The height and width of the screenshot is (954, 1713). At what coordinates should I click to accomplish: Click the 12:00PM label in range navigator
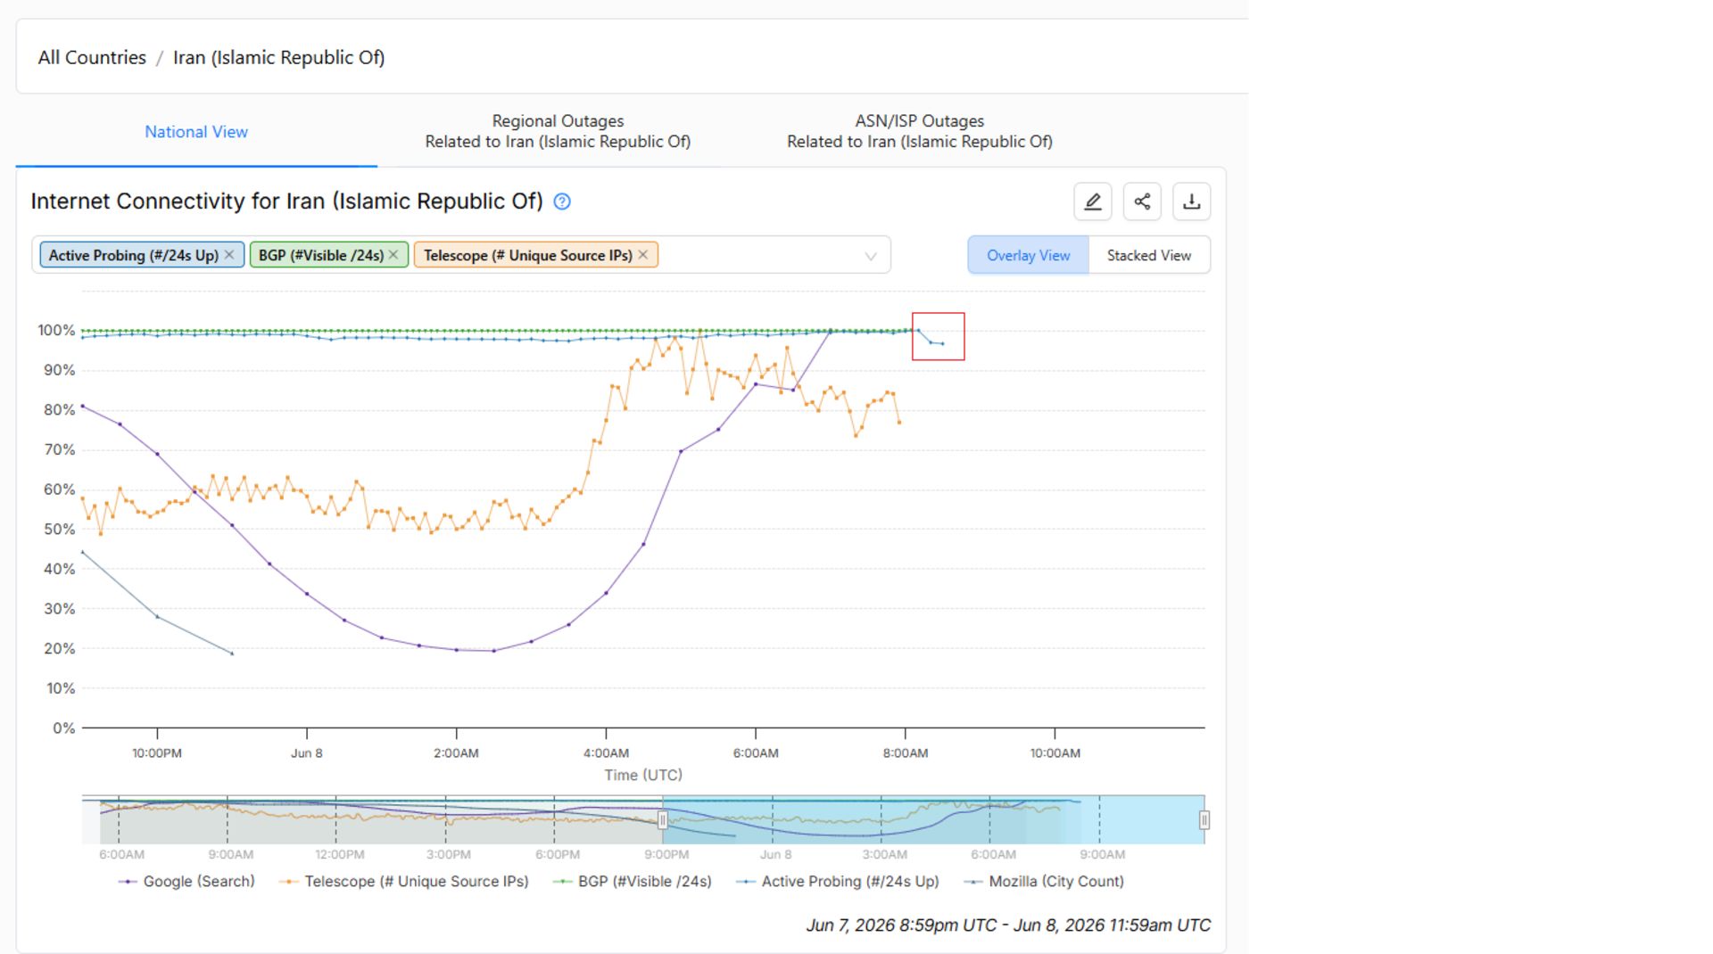pyautogui.click(x=339, y=854)
